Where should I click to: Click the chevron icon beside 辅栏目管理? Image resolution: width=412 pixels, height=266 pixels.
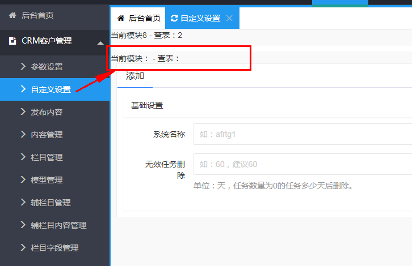[23, 202]
